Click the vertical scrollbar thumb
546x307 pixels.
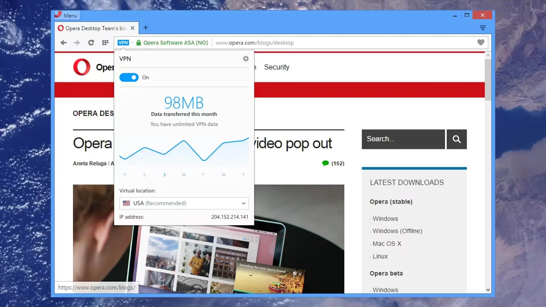[x=488, y=80]
